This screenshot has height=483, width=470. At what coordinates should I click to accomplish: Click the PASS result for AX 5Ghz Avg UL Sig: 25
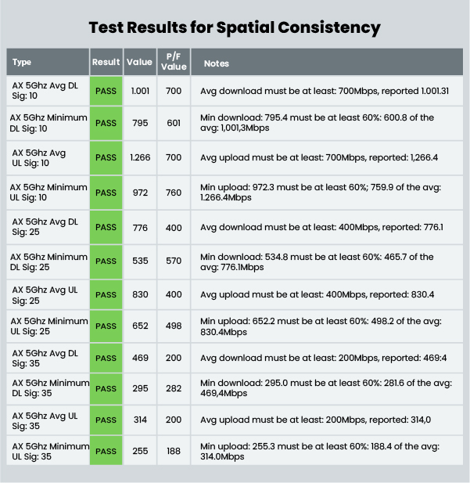[106, 294]
